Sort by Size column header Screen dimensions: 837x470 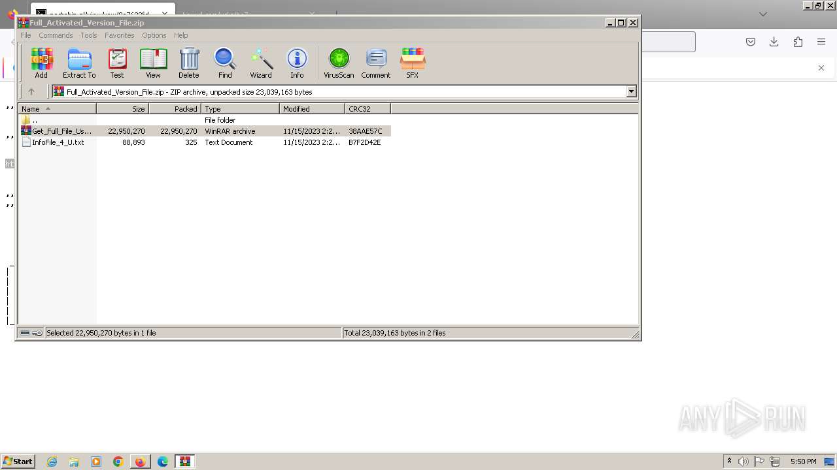coord(123,109)
